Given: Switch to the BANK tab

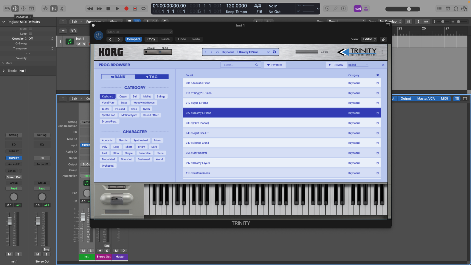Looking at the screenshot, I should click(118, 77).
